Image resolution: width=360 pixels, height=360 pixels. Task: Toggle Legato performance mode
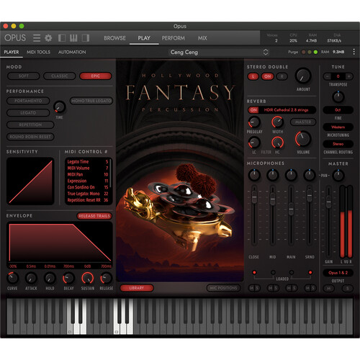[28, 112]
